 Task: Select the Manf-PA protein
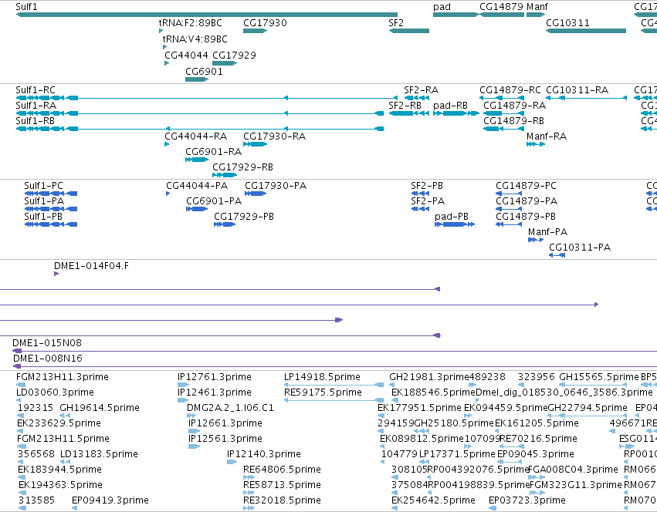[x=536, y=240]
